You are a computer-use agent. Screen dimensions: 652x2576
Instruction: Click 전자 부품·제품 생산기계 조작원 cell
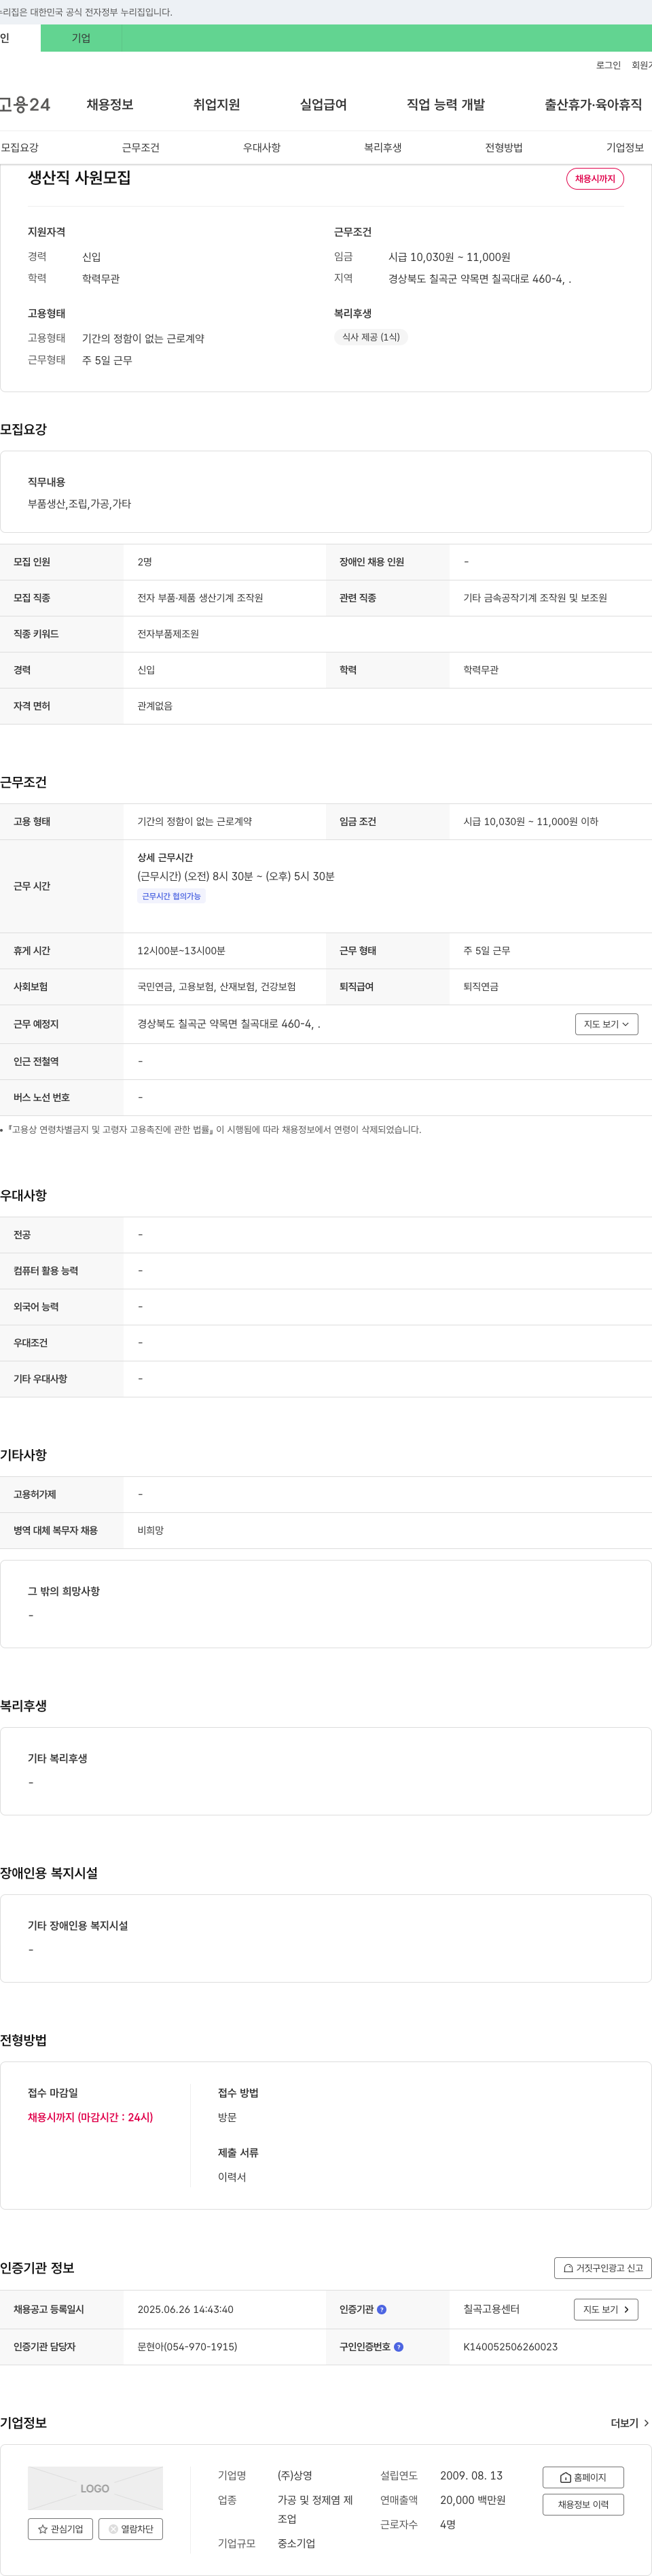[x=200, y=598]
